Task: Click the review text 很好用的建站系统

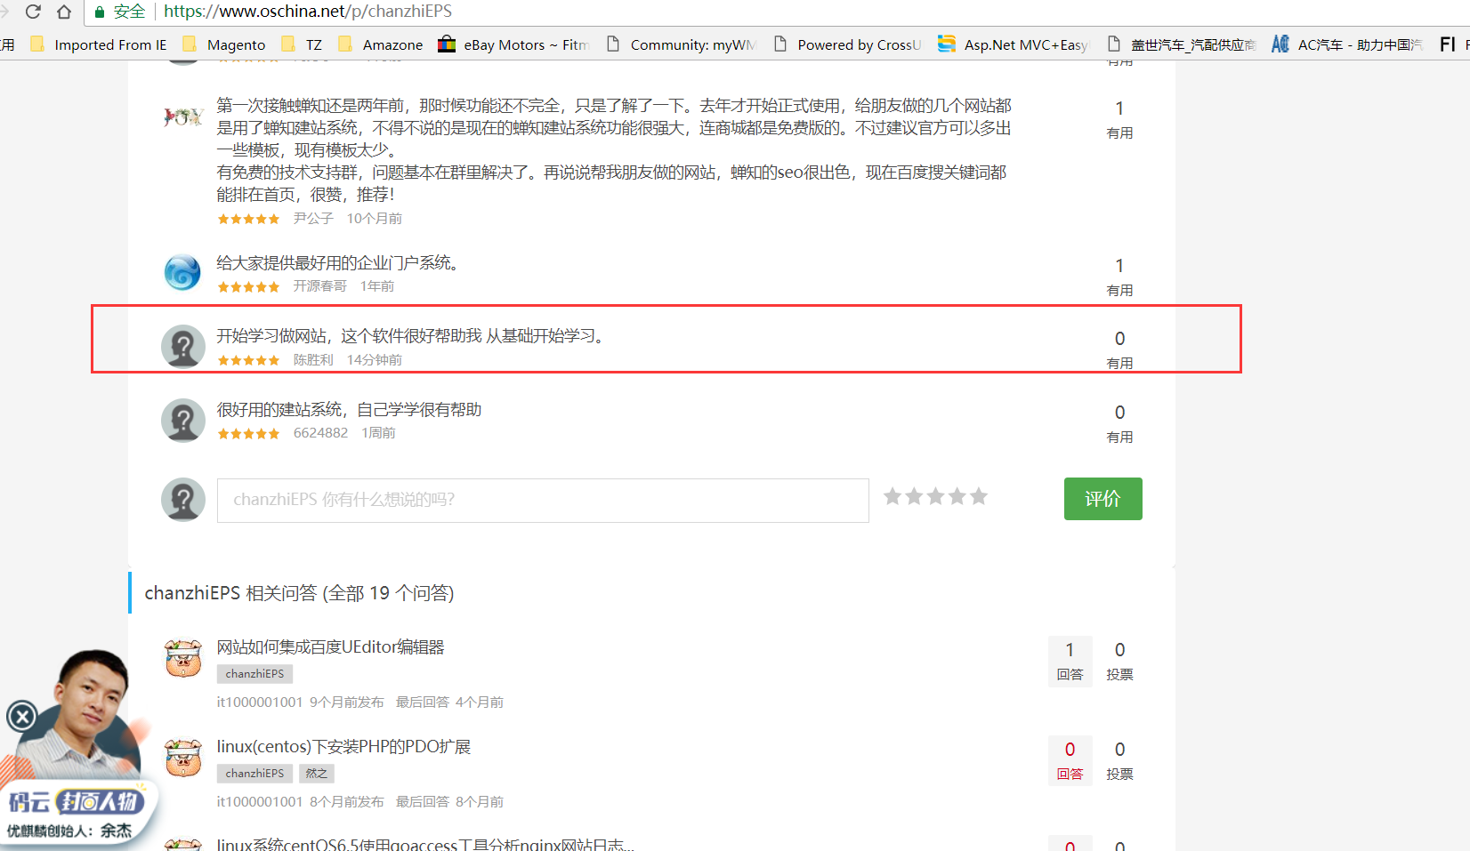Action: (349, 410)
